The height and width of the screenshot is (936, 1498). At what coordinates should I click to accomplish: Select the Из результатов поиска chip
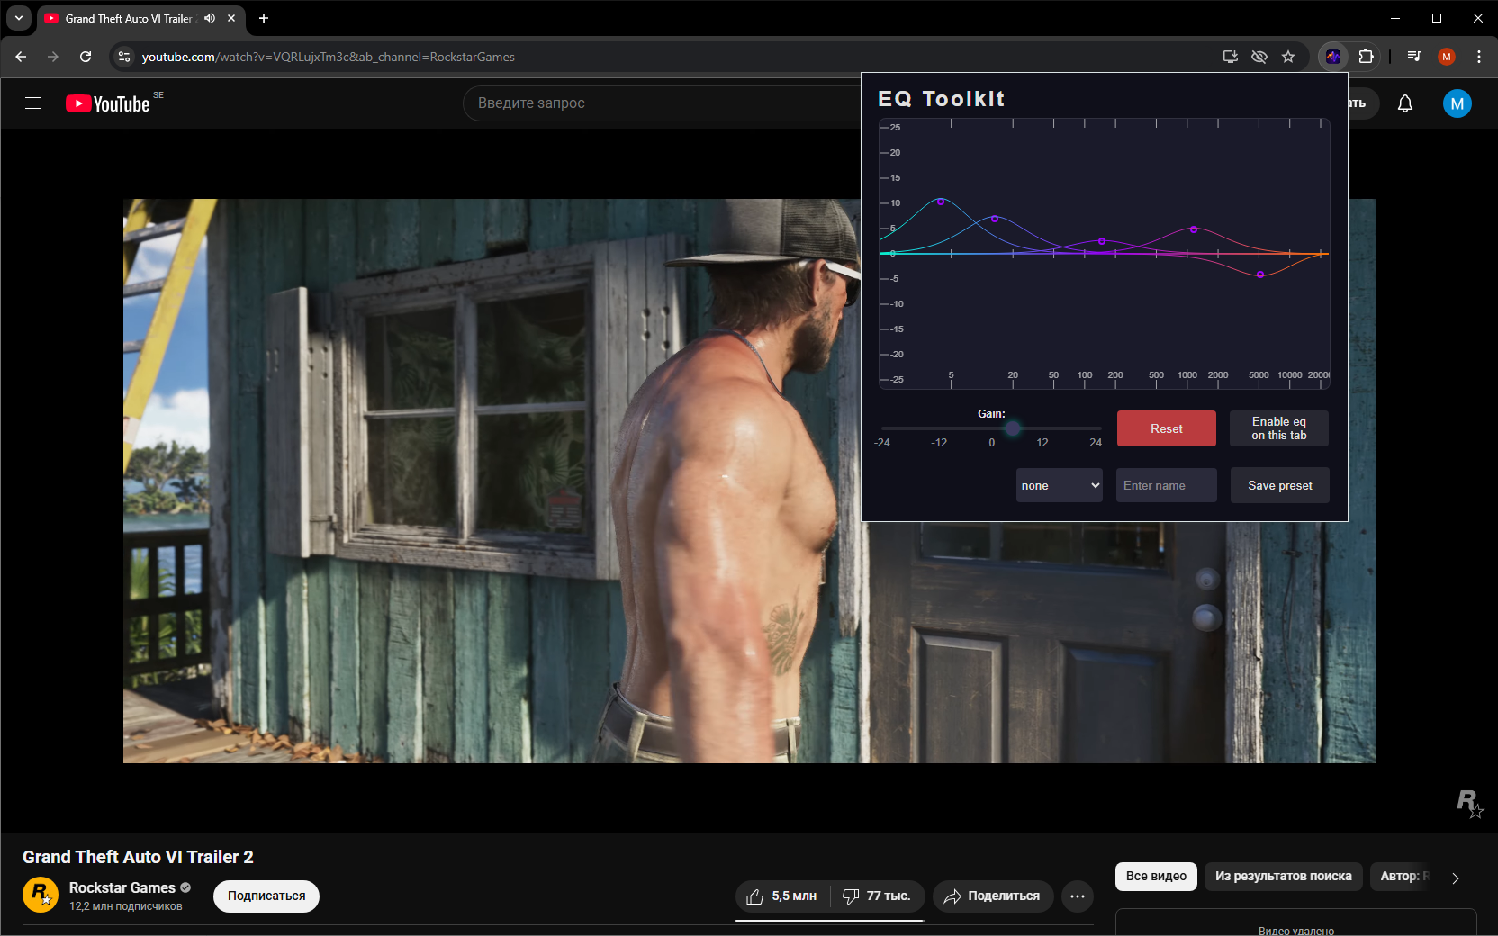pyautogui.click(x=1284, y=877)
